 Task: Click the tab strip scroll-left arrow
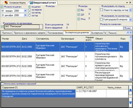[x=128, y=33]
